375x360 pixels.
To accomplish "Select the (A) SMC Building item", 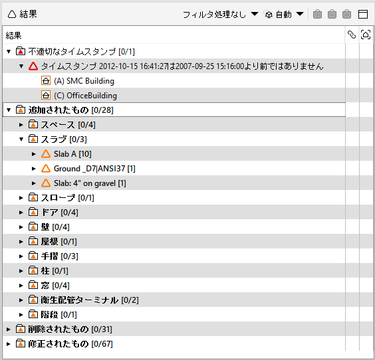I will coord(174,81).
